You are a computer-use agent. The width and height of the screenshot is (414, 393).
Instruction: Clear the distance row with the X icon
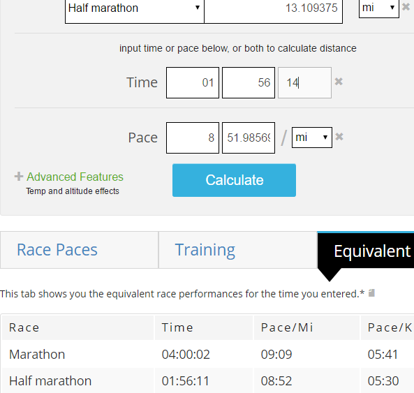click(406, 6)
